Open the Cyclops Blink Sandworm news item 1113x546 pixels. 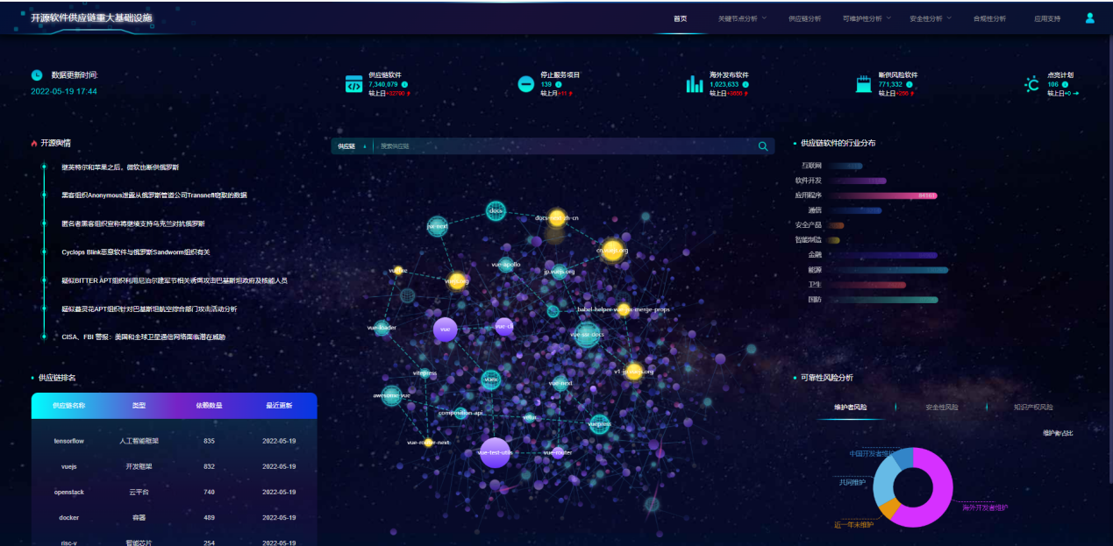coord(135,252)
